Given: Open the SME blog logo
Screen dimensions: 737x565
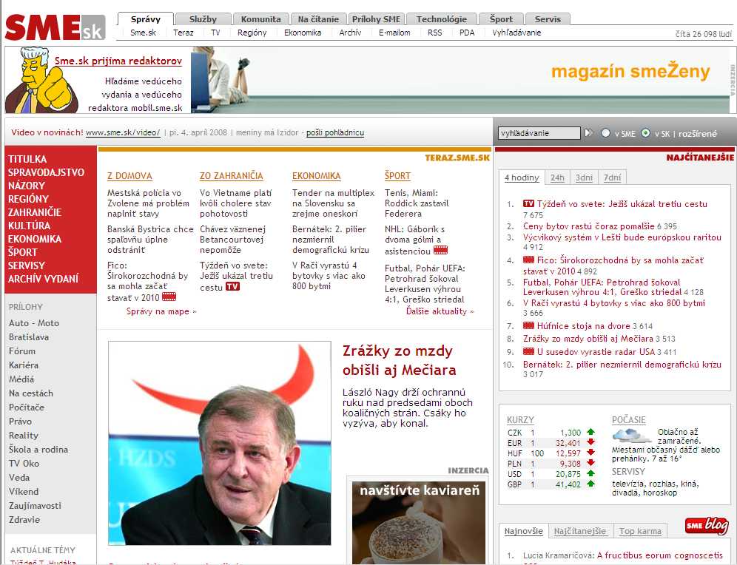Looking at the screenshot, I should tap(706, 526).
